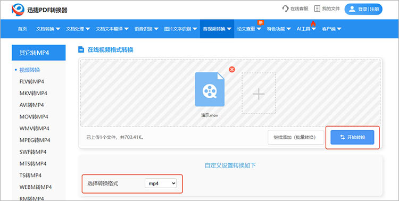The image size is (399, 201).
Task: Open AI工具 menu label
Action: (x=303, y=29)
